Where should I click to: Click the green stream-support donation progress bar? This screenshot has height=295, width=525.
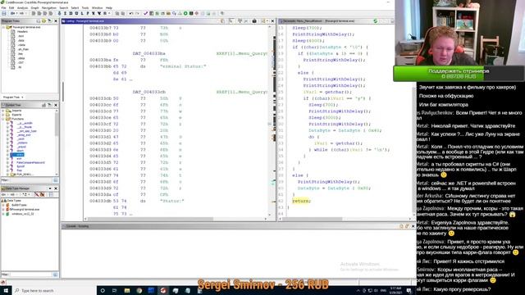tap(459, 74)
